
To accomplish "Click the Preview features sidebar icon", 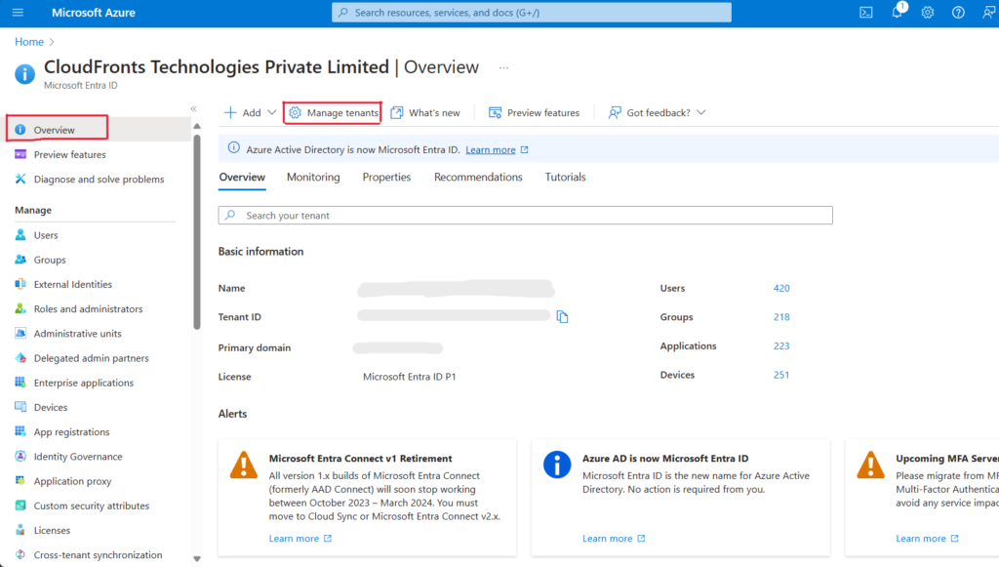I will click(x=20, y=154).
